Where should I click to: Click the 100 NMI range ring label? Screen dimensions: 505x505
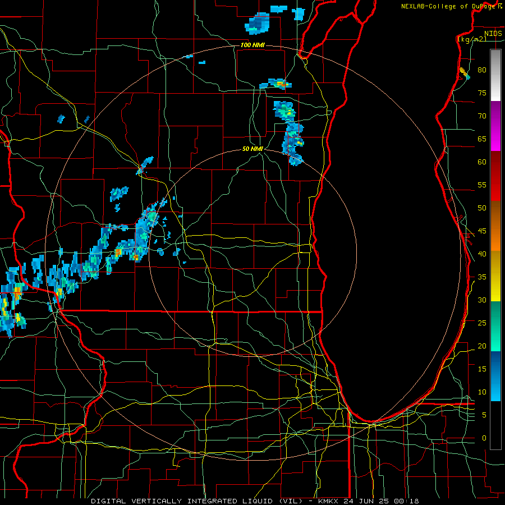click(x=252, y=45)
